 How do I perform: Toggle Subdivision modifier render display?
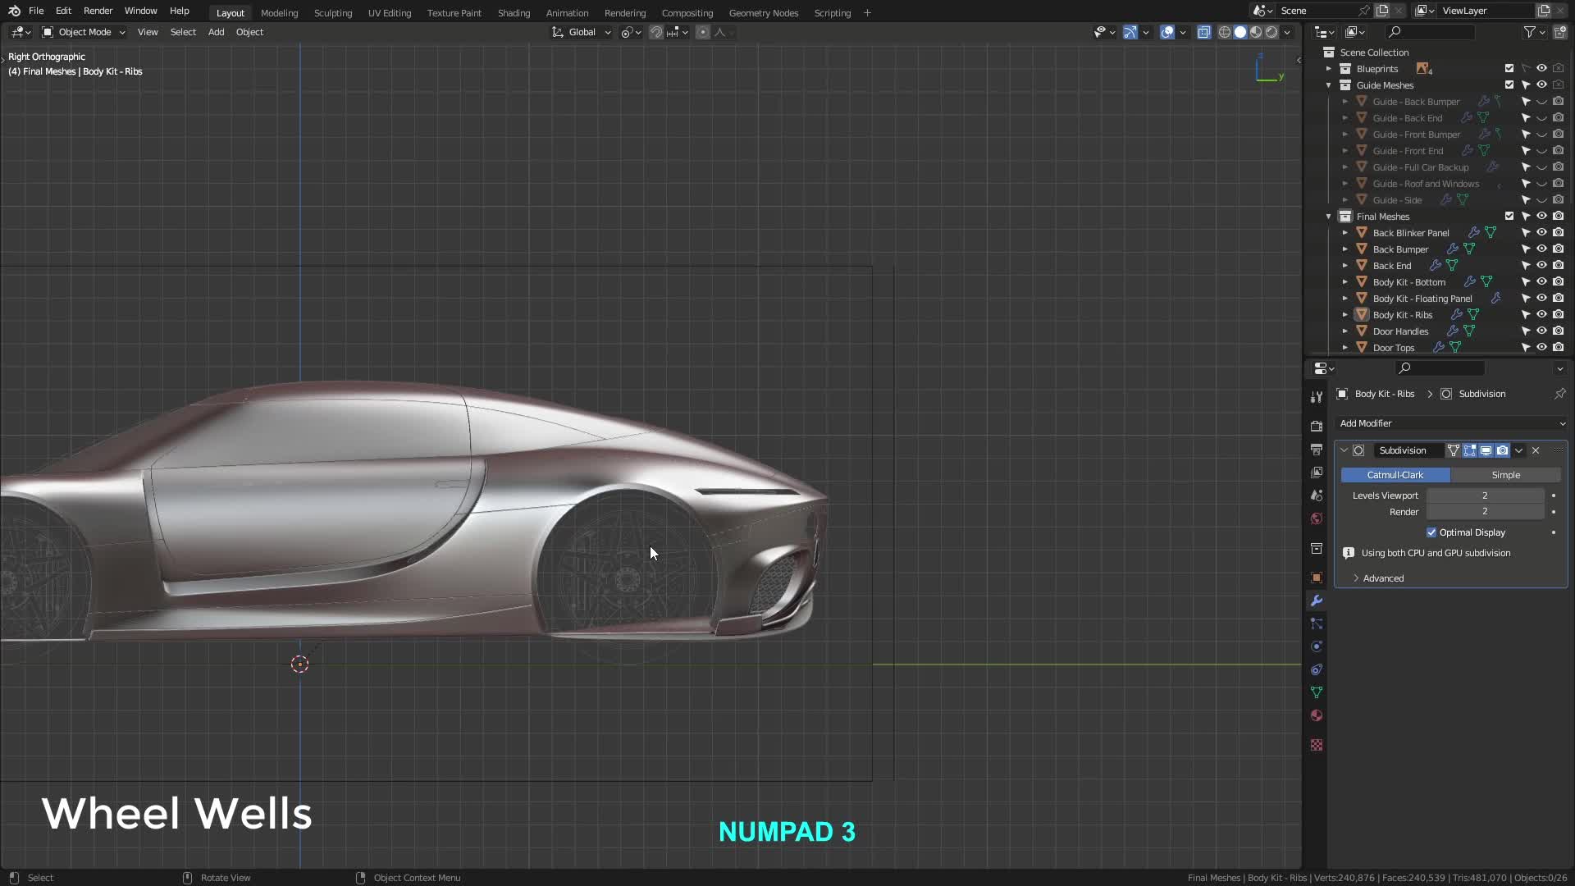click(x=1502, y=450)
